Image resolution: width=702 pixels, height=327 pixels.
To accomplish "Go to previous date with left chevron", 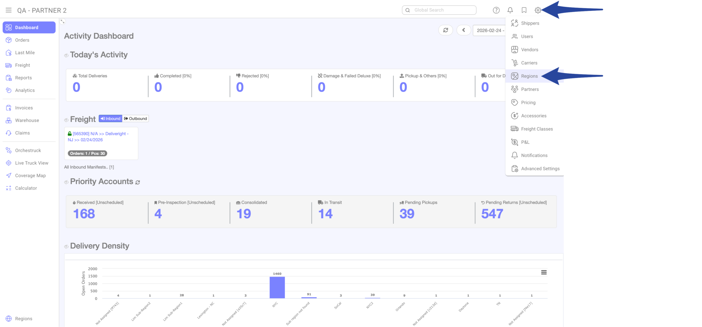I will point(463,30).
